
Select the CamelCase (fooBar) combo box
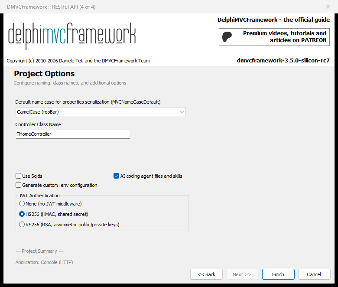coord(101,112)
